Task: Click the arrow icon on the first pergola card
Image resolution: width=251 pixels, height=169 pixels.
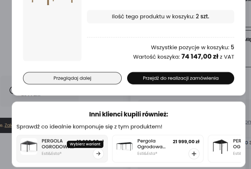Action: point(98,154)
